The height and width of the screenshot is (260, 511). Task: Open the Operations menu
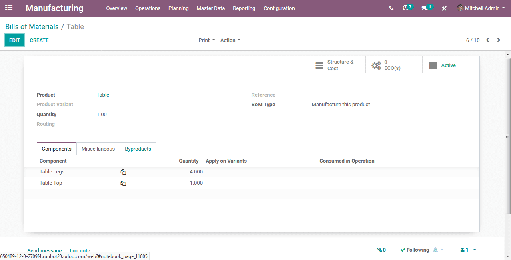[x=148, y=8]
